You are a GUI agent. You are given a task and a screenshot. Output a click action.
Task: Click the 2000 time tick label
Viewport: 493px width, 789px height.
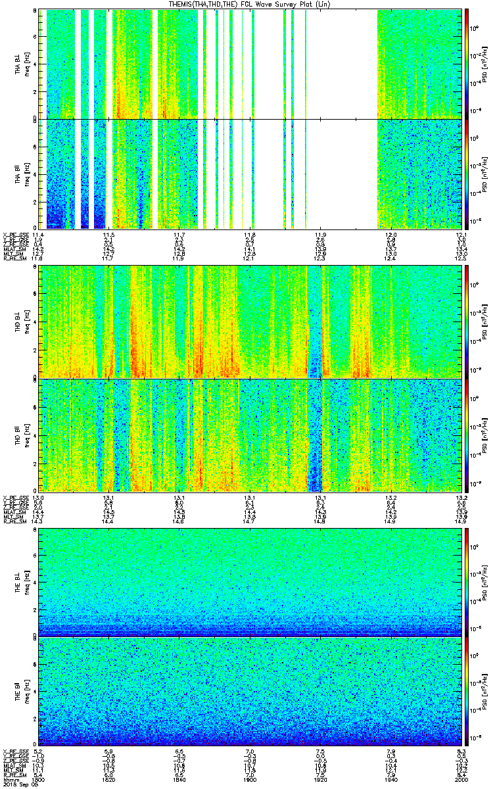(x=459, y=779)
